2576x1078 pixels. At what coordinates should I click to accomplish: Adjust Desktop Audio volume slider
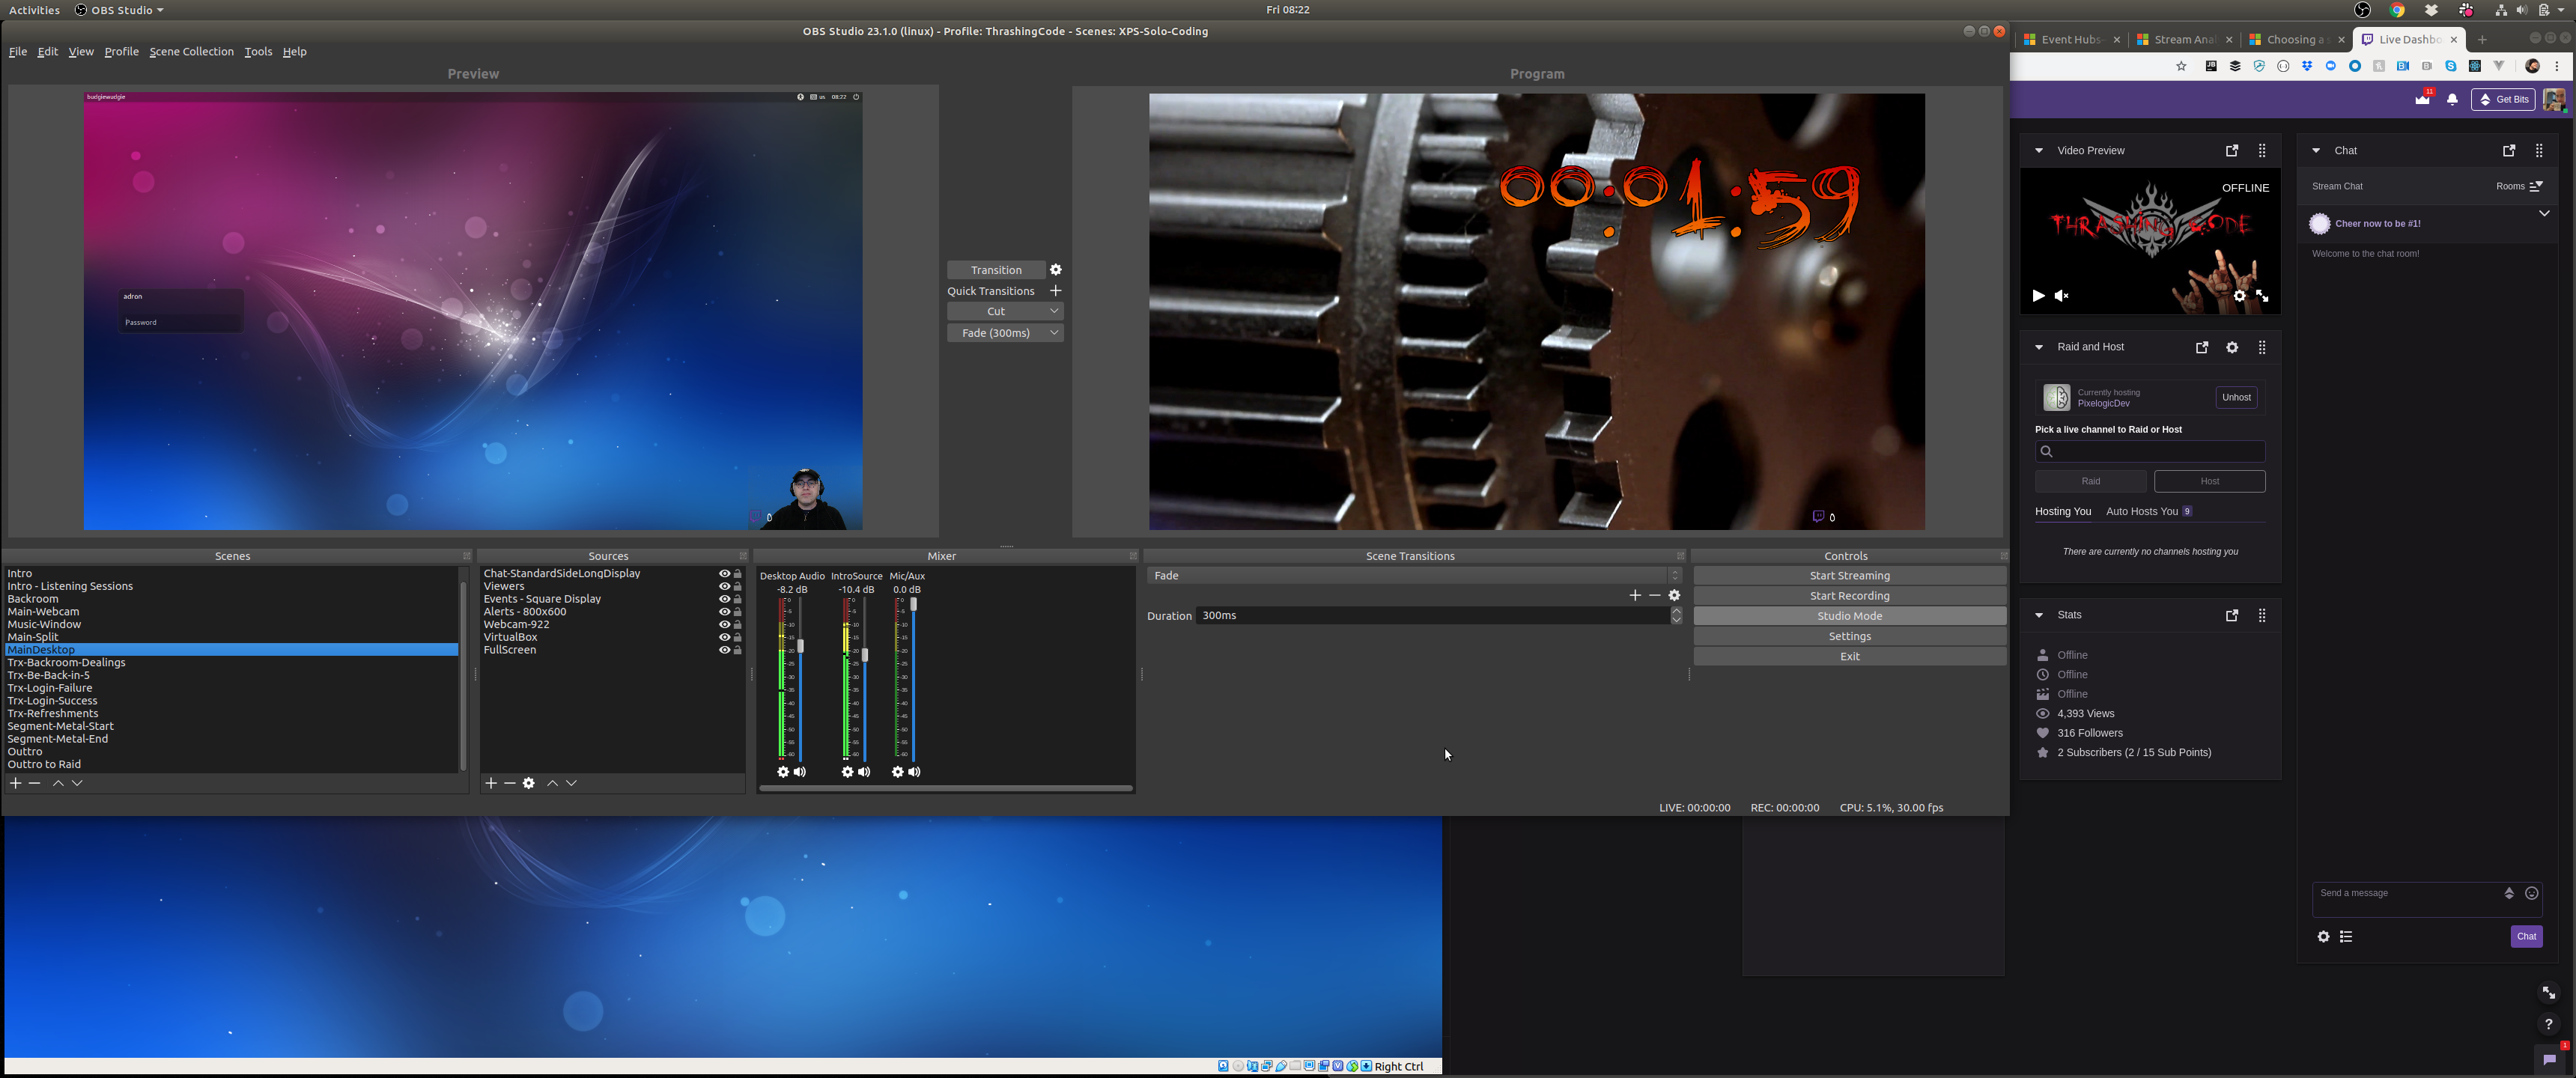[800, 646]
